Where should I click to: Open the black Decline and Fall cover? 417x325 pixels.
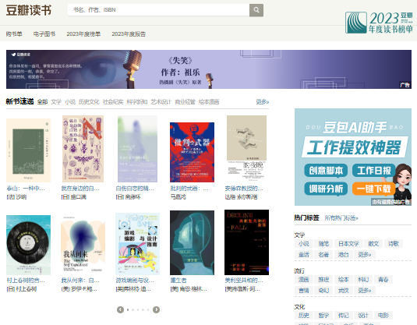click(x=246, y=242)
